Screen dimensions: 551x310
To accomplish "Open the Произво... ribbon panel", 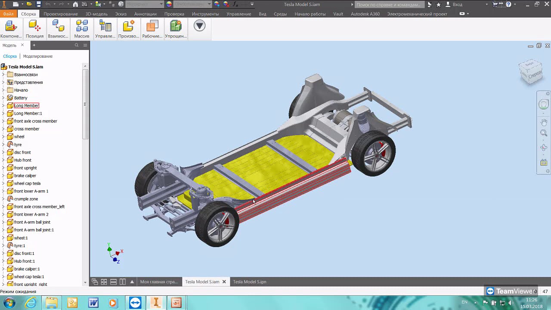I will click(128, 29).
